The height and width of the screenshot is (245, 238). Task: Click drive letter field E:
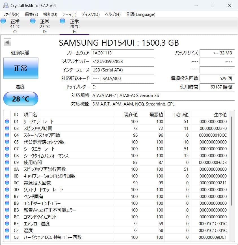(x=122, y=87)
